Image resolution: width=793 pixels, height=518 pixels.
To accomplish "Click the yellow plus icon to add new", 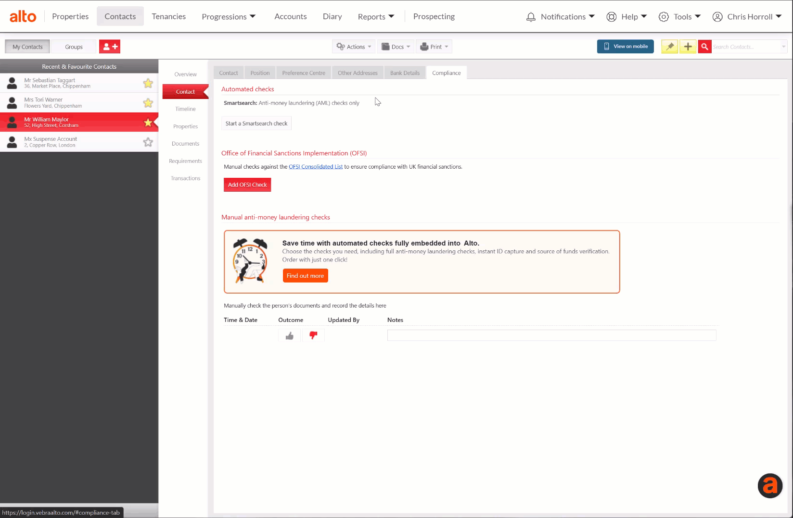I will 688,46.
